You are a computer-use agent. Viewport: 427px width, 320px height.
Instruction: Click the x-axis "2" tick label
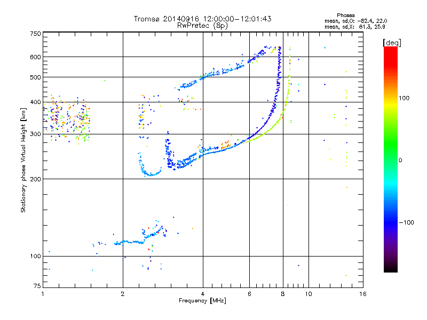coord(123,294)
